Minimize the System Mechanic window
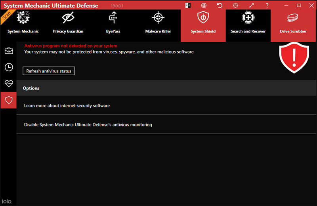This screenshot has width=317, height=206. 286,6
